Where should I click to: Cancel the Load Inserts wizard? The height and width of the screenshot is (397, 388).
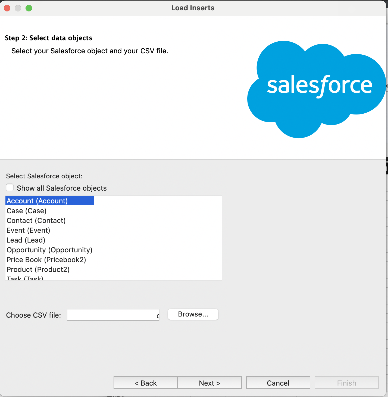pos(278,383)
